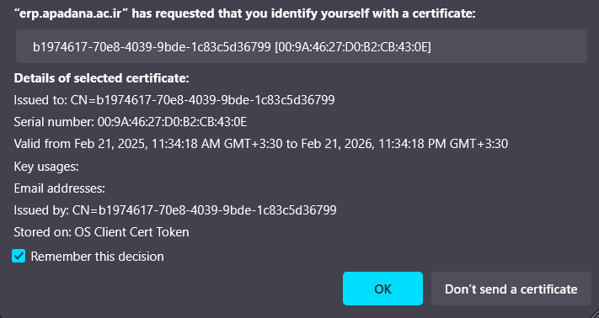Select the Email addresses line
This screenshot has height=318, width=599.
click(60, 188)
